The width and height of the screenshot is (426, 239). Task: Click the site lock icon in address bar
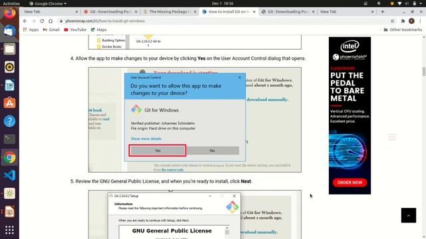pyautogui.click(x=61, y=21)
